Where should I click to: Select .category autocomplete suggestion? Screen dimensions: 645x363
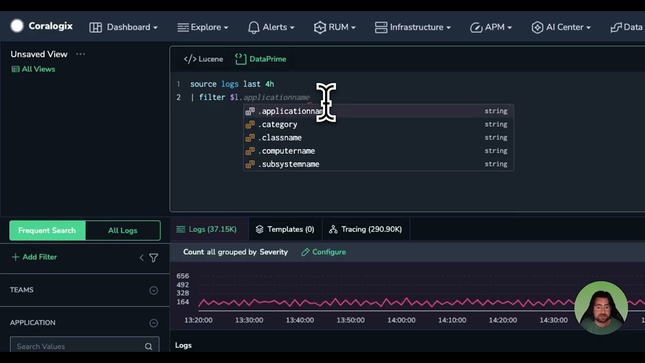pyautogui.click(x=378, y=124)
